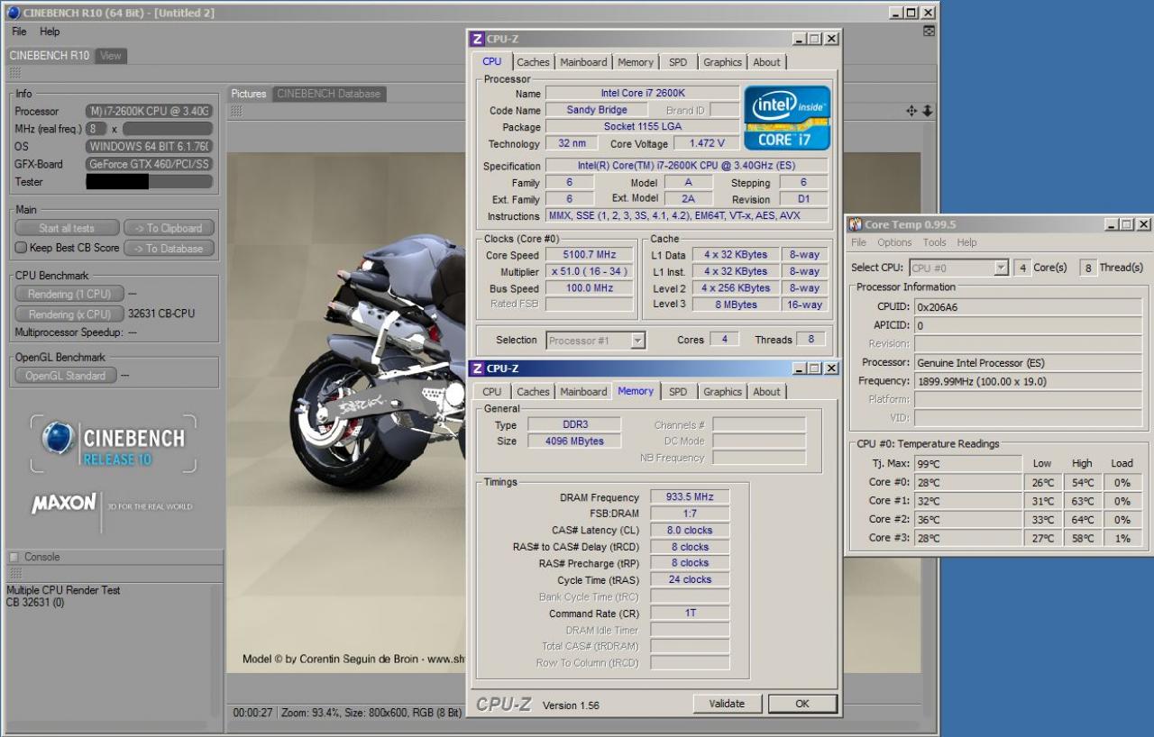The height and width of the screenshot is (737, 1154).
Task: Click the OK button in CPU-Z
Action: pos(802,704)
